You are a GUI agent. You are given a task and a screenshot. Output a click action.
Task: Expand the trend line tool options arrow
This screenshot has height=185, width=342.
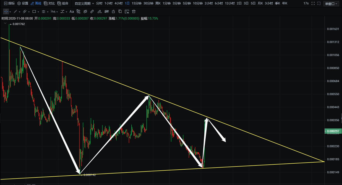19,12
